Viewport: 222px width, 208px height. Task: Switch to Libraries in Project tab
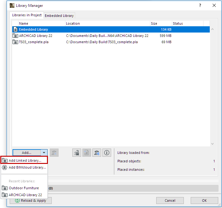coord(27,15)
